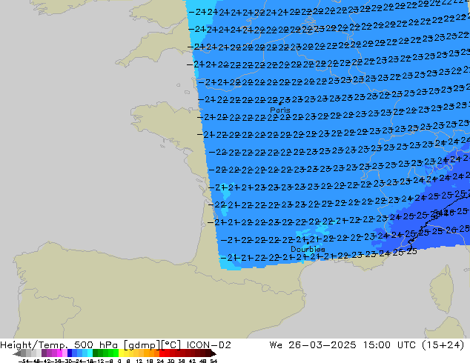Click the 0 legend scale value
This screenshot has height=363, width=470.
click(x=119, y=361)
